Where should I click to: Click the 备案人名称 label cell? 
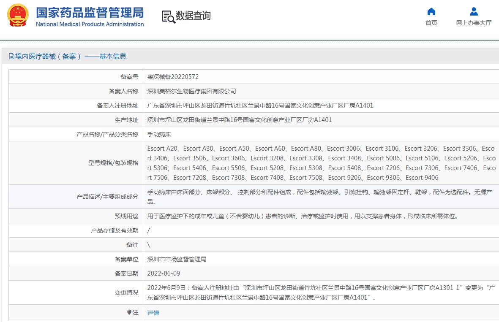(76, 91)
